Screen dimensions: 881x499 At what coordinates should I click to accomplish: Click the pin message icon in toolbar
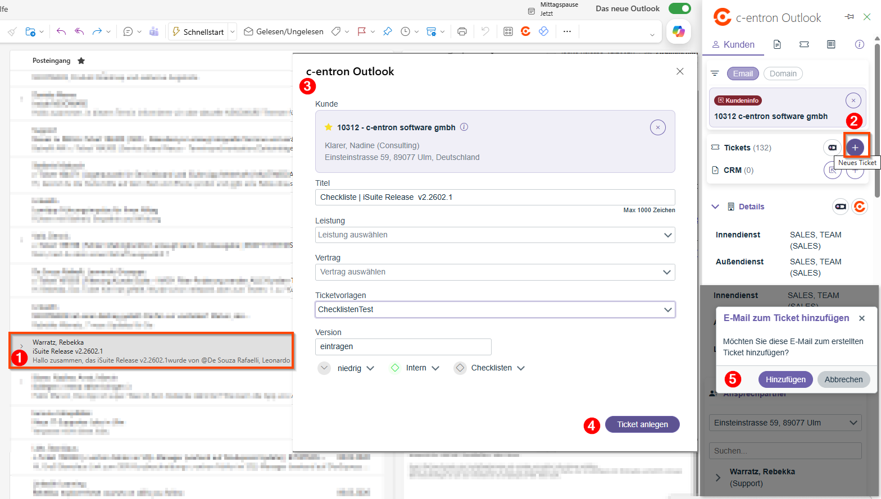pyautogui.click(x=387, y=32)
